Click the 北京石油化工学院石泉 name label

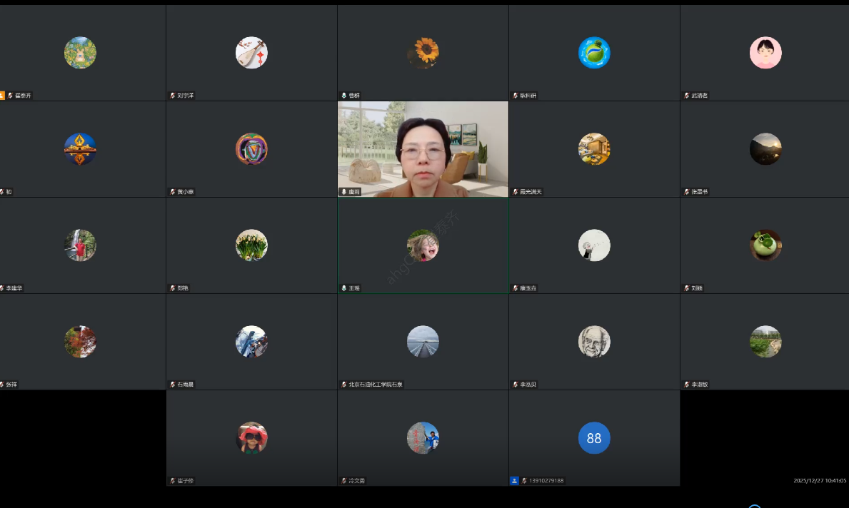pos(376,385)
